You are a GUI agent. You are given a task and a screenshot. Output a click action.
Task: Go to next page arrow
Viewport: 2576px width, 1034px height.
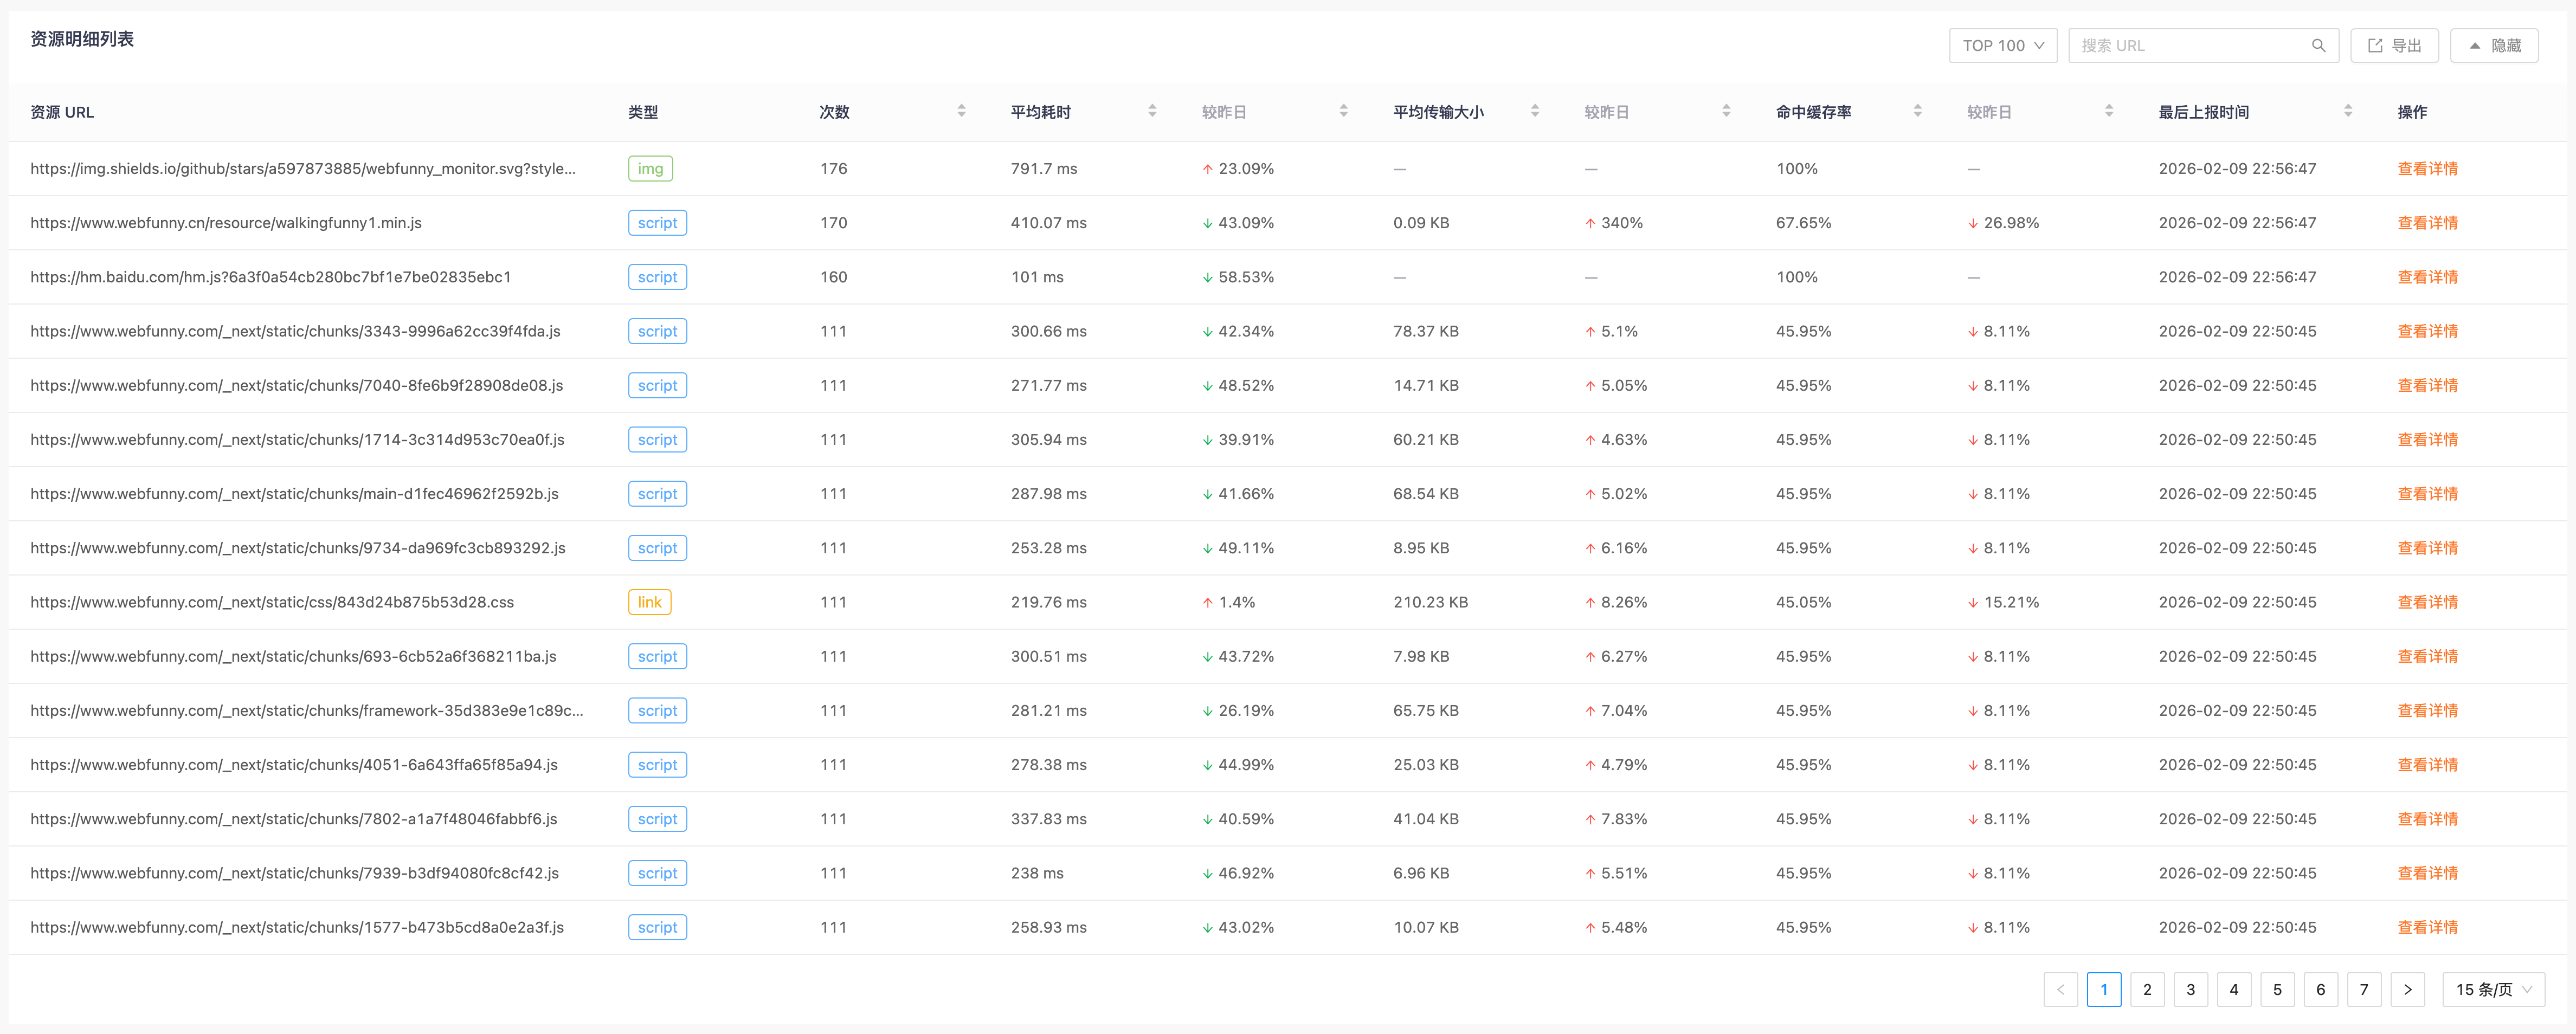pos(2408,989)
